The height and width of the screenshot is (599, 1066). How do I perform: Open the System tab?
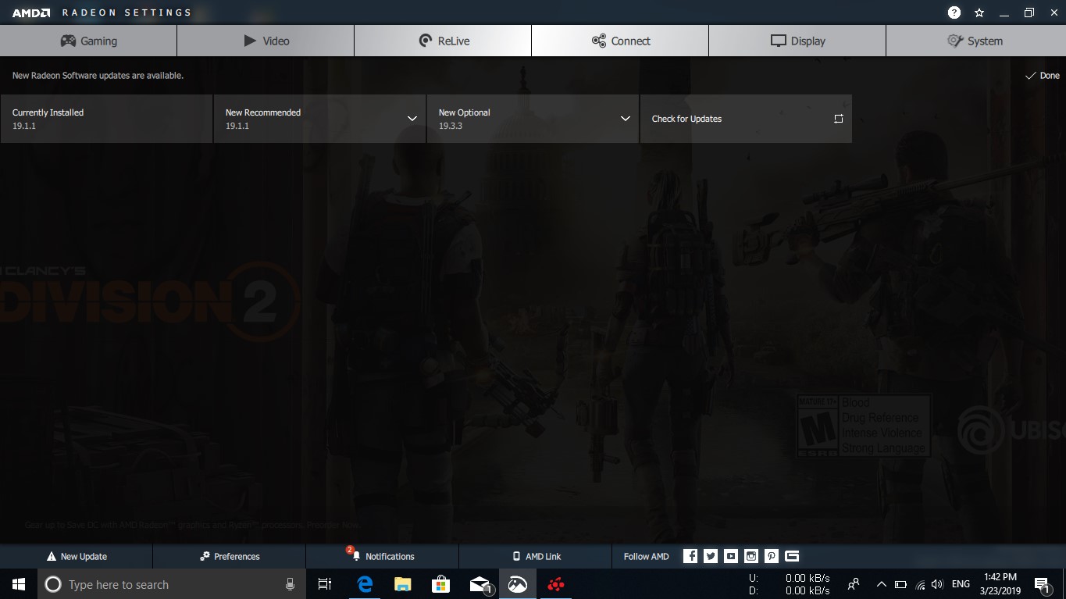coord(975,41)
